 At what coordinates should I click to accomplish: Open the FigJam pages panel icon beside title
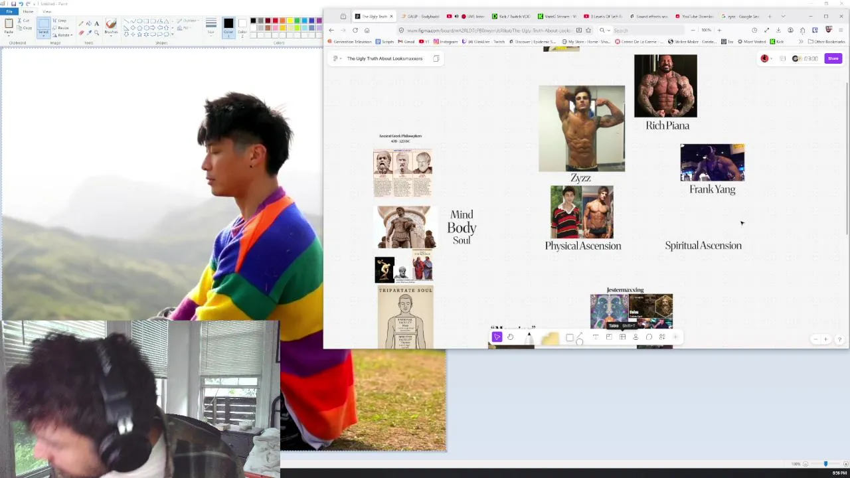click(436, 58)
